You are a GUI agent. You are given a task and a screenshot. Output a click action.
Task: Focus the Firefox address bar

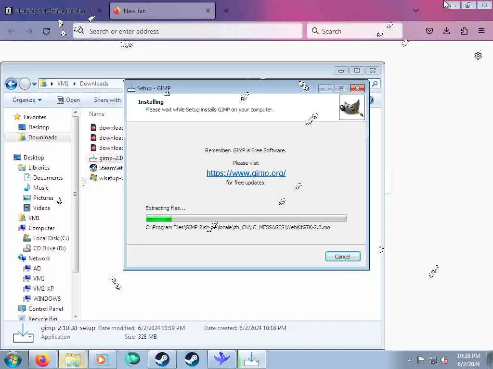coord(188,31)
